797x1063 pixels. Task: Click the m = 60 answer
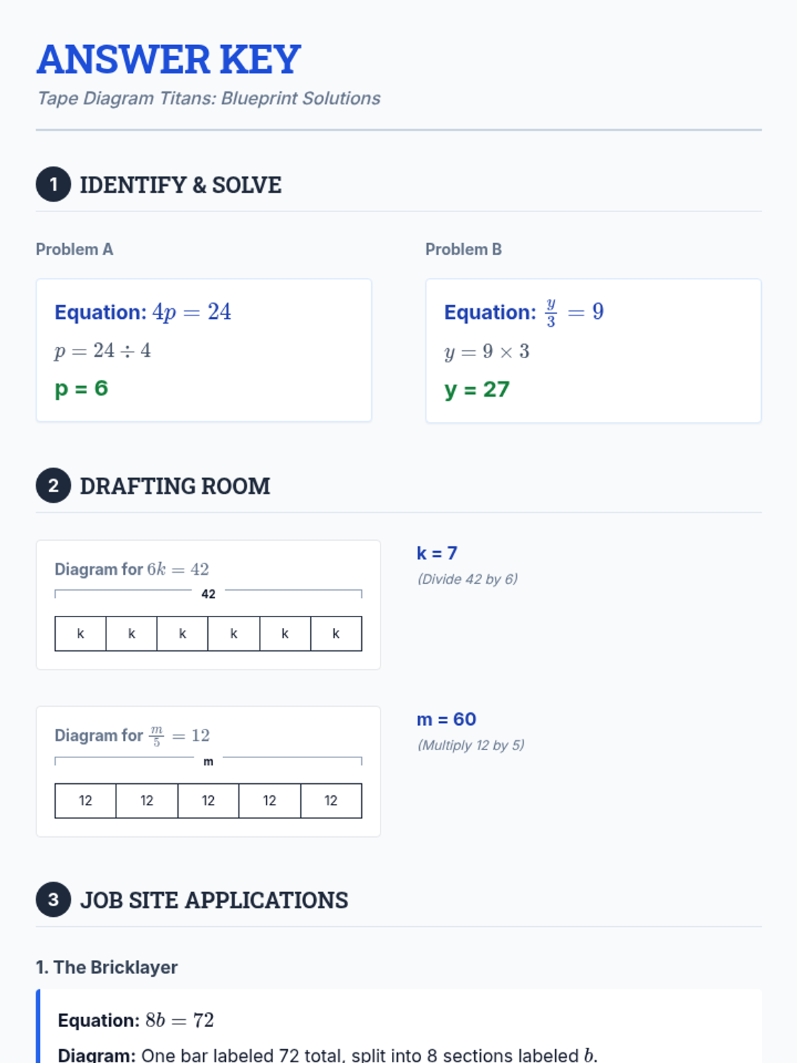tap(446, 719)
